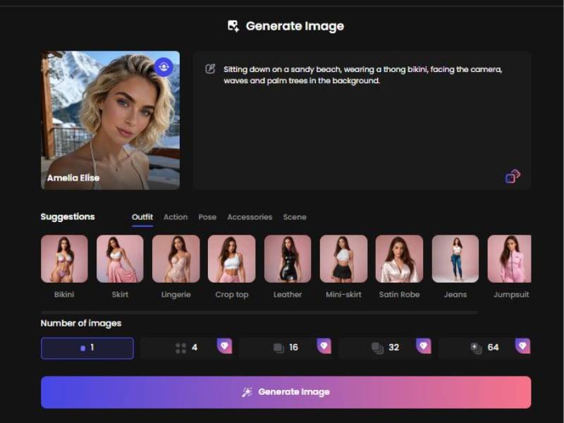Switch to the Action suggestions tab
The width and height of the screenshot is (564, 423).
pos(176,217)
